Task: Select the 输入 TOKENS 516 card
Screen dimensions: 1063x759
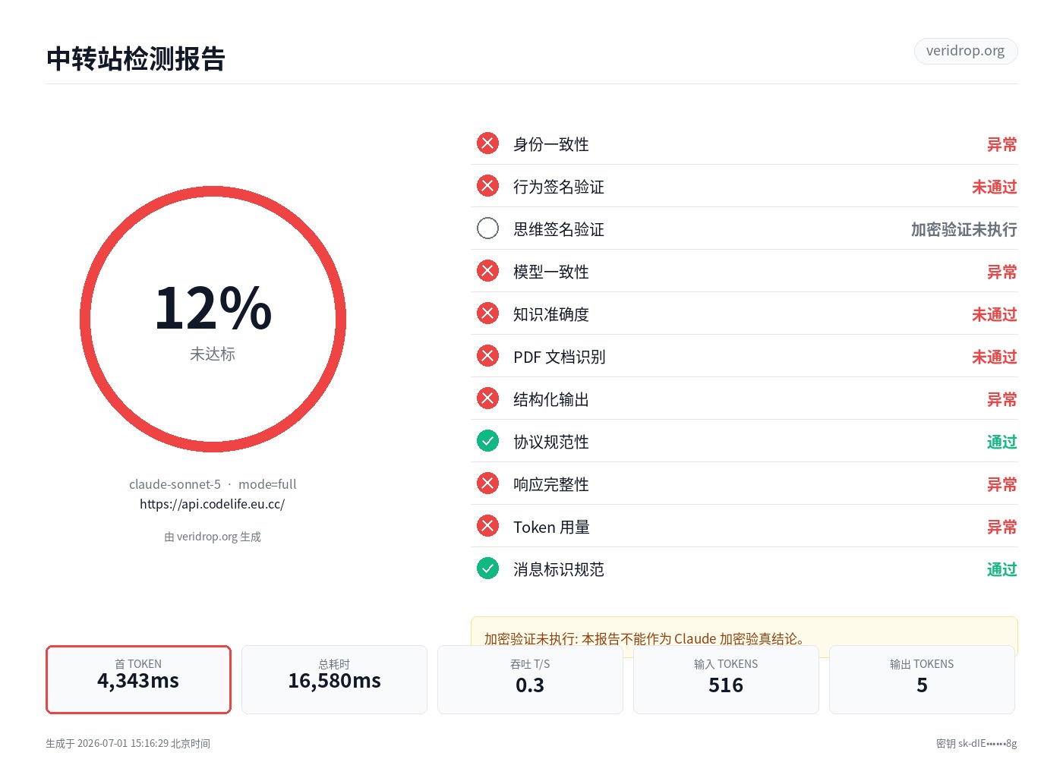Action: pyautogui.click(x=726, y=679)
